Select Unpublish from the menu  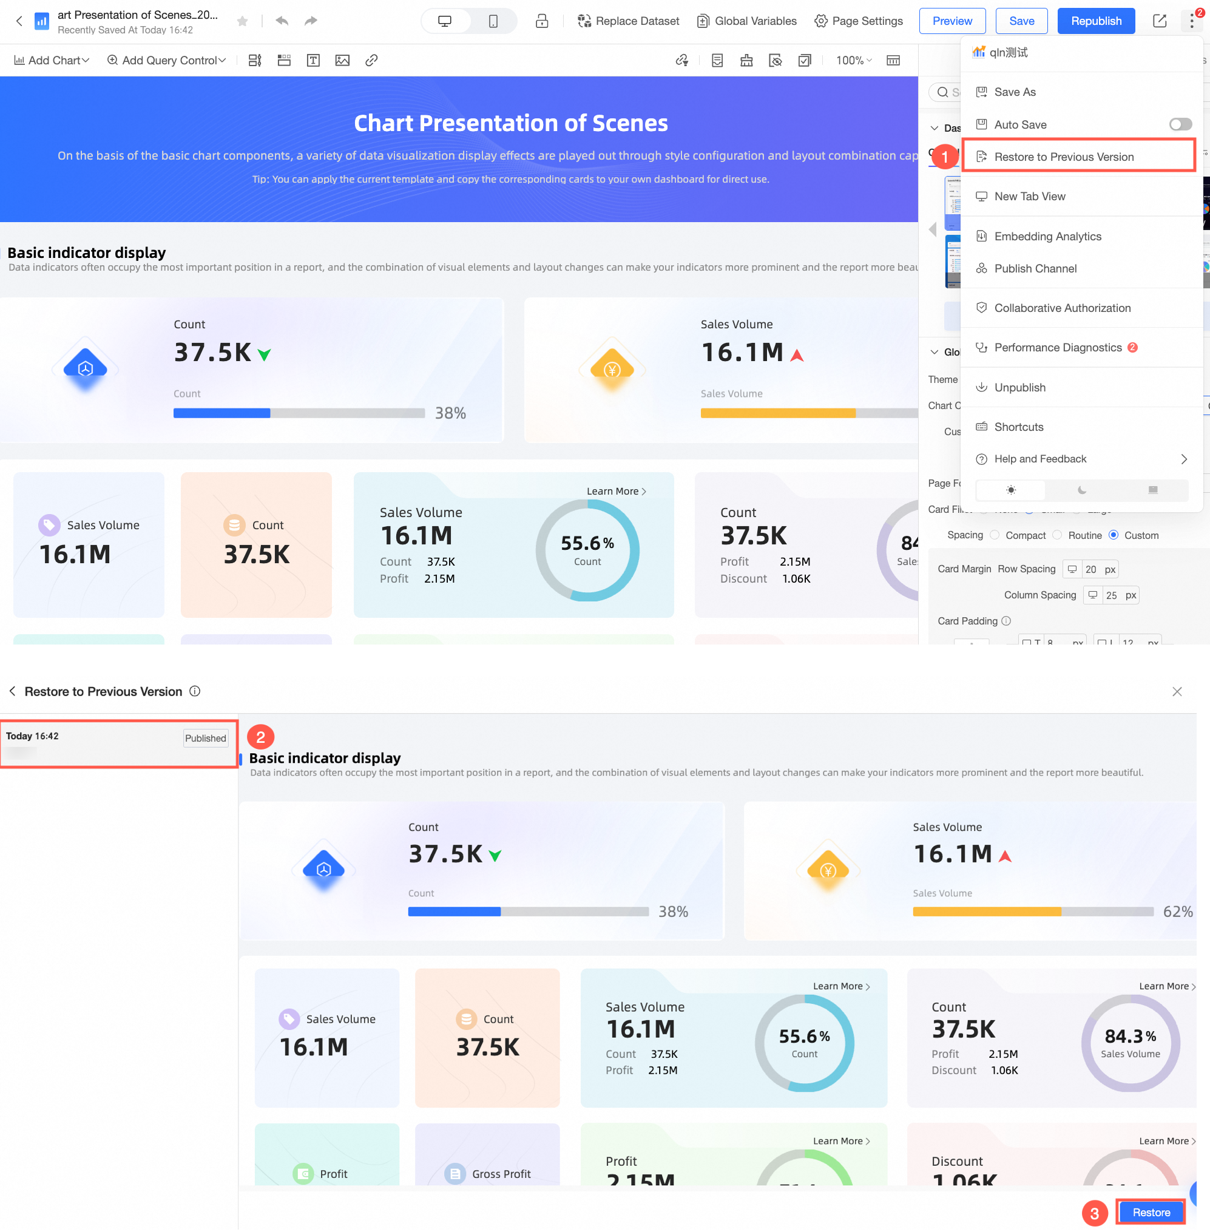1019,388
